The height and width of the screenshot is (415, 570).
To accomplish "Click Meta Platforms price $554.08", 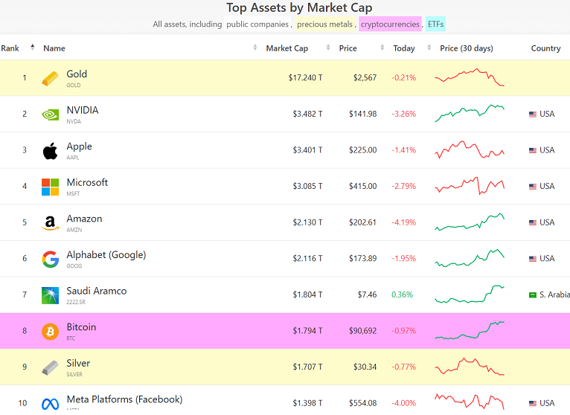I will (363, 402).
